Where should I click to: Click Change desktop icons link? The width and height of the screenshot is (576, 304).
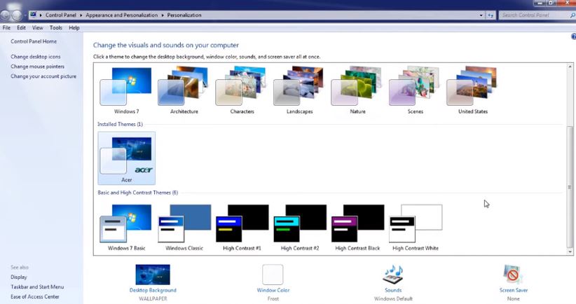[36, 57]
